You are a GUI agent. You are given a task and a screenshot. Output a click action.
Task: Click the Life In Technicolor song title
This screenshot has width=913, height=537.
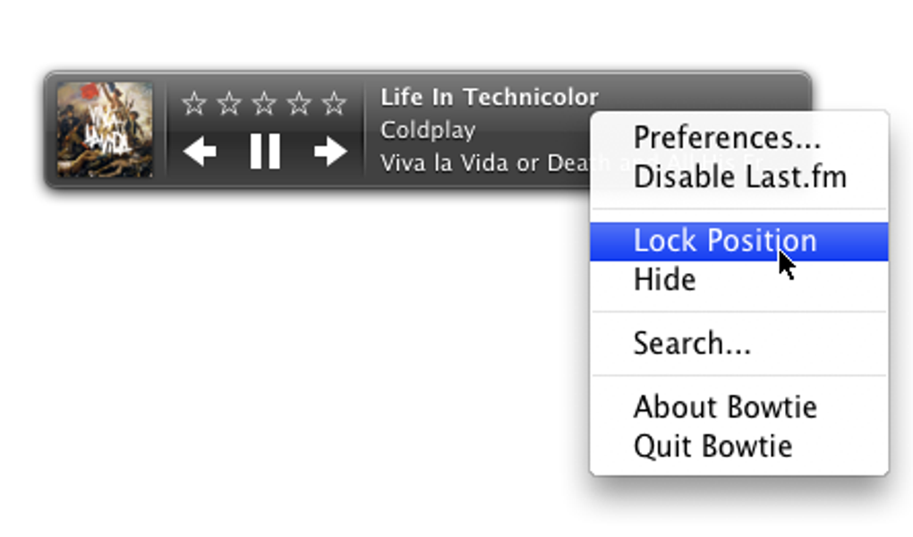point(489,97)
